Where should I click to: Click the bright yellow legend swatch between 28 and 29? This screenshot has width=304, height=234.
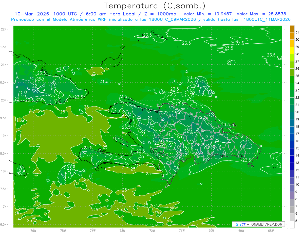pyautogui.click(x=292, y=50)
